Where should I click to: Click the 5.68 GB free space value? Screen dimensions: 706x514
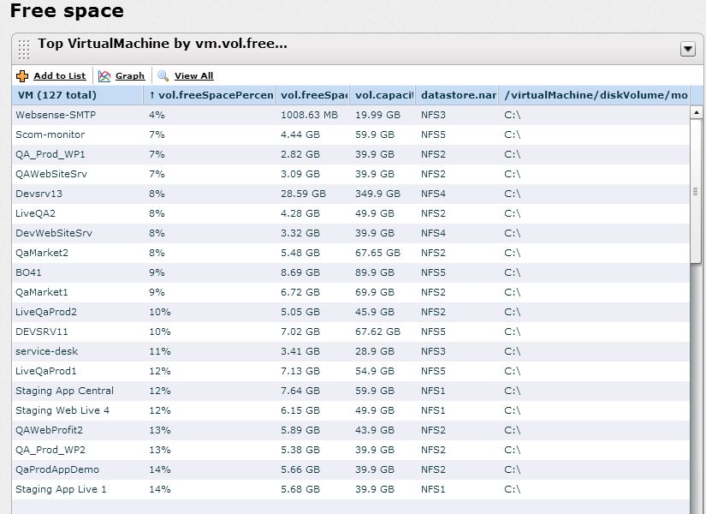point(300,489)
